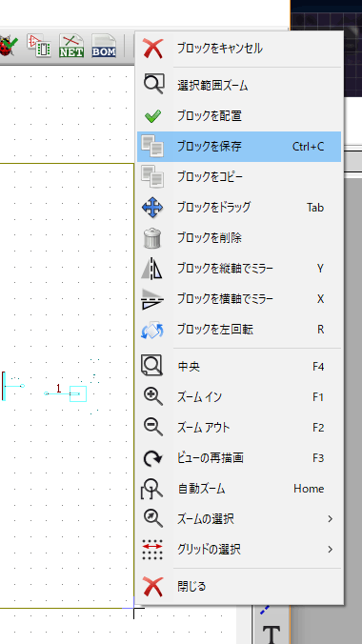Image resolution: width=362 pixels, height=644 pixels.
Task: Click the auto zoom icon beside 自動ズーム
Action: click(x=152, y=489)
